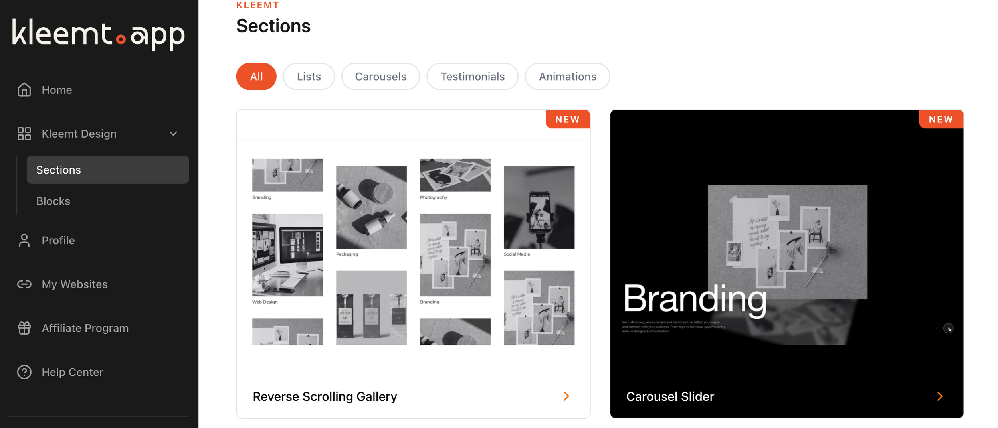Show Animations sections
The image size is (998, 428).
coord(567,76)
